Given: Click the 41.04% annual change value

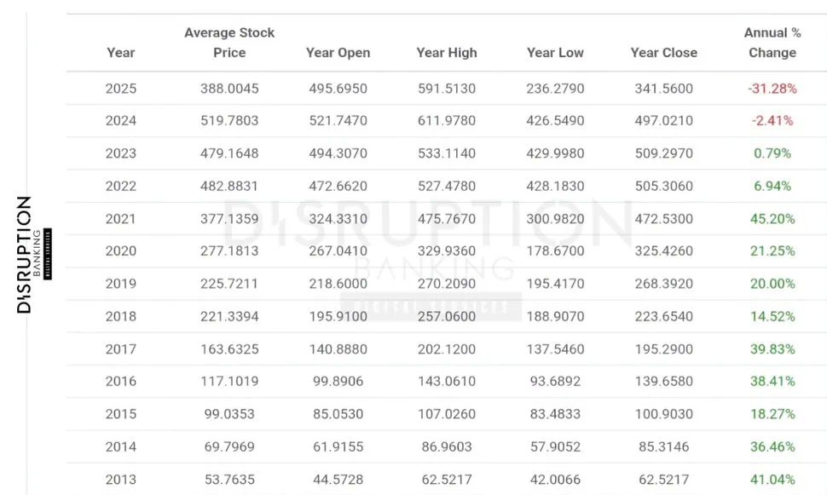Looking at the screenshot, I should coord(772,480).
